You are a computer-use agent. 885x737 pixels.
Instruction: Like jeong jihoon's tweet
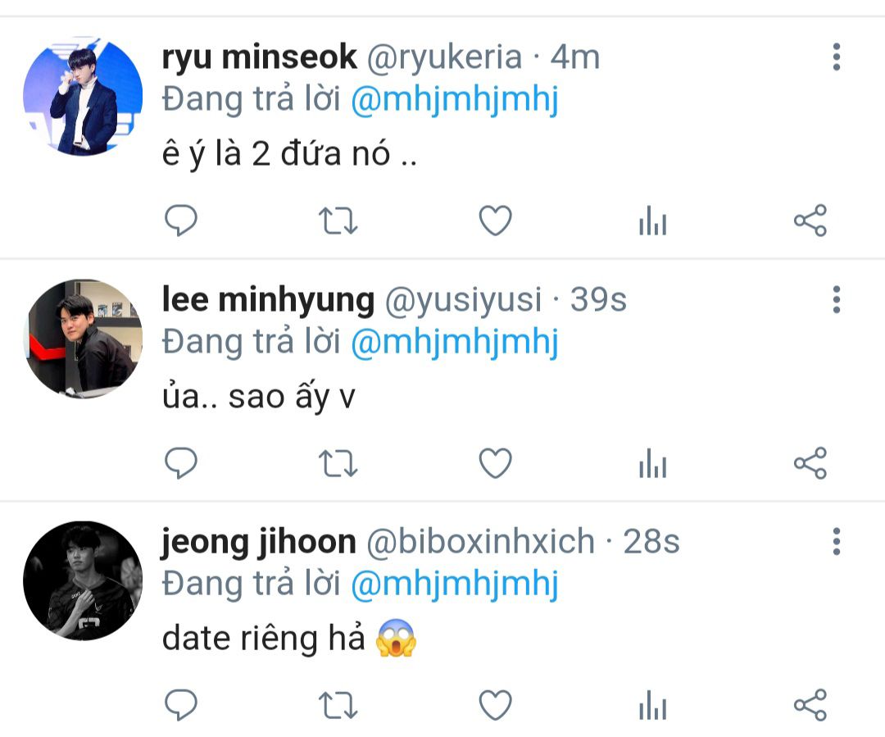click(496, 705)
